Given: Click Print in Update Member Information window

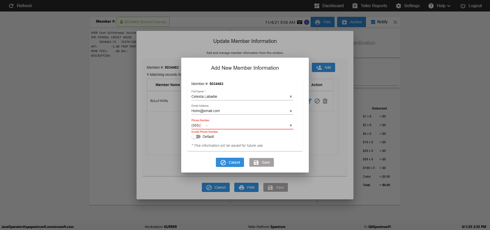Looking at the screenshot, I should pos(246,187).
